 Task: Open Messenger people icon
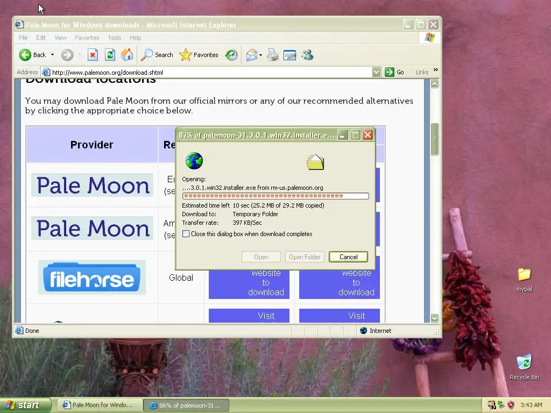(x=307, y=55)
